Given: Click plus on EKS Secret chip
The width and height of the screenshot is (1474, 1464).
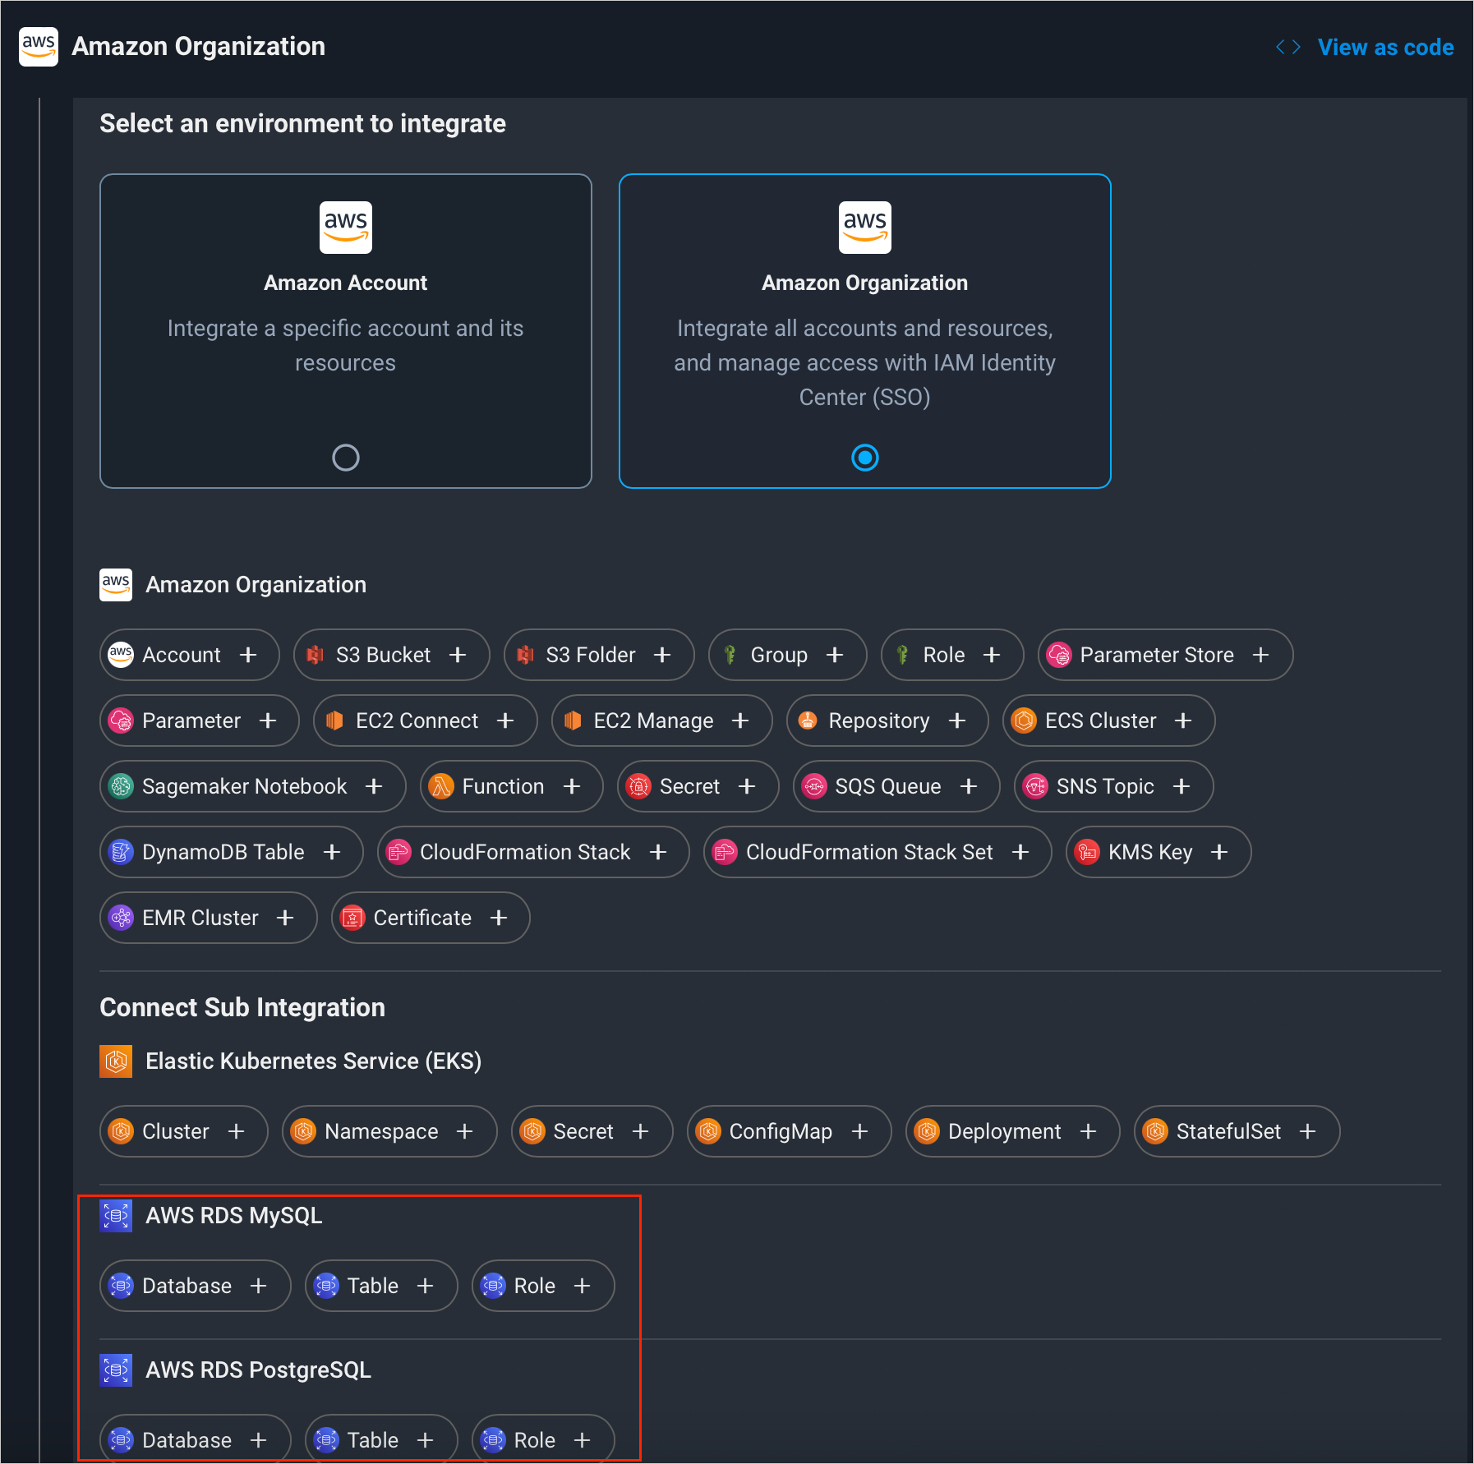Looking at the screenshot, I should (x=641, y=1131).
